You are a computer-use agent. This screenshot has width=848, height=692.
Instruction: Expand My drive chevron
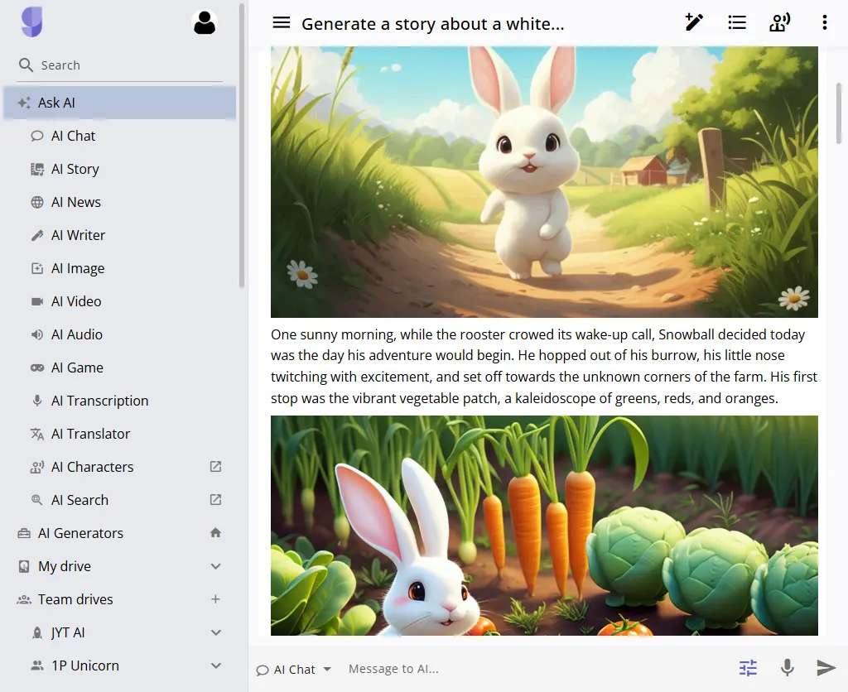pyautogui.click(x=215, y=566)
